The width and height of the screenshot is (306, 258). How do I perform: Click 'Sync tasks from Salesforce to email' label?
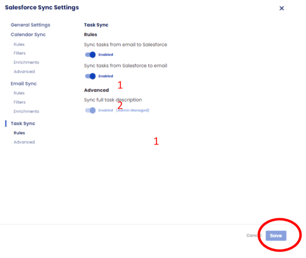pos(125,66)
